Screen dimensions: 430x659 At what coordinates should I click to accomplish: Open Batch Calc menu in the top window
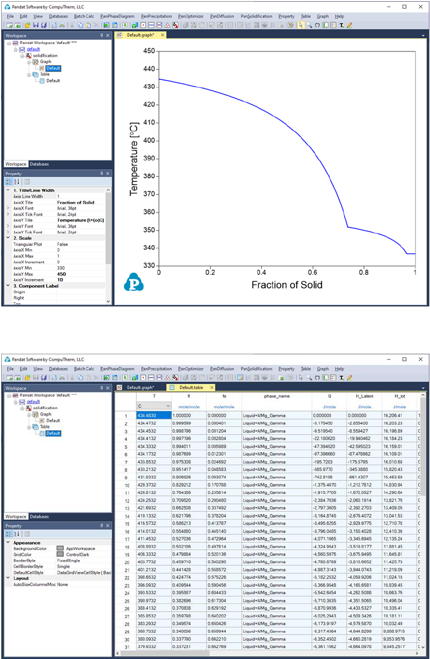[84, 16]
